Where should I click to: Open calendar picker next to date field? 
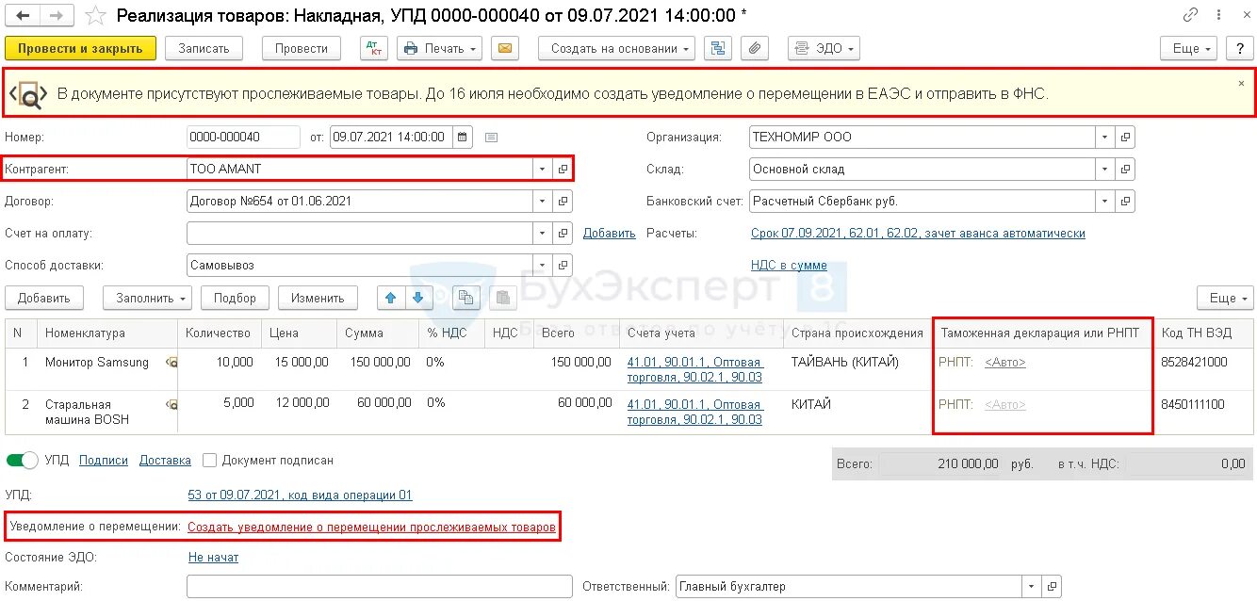[x=463, y=137]
